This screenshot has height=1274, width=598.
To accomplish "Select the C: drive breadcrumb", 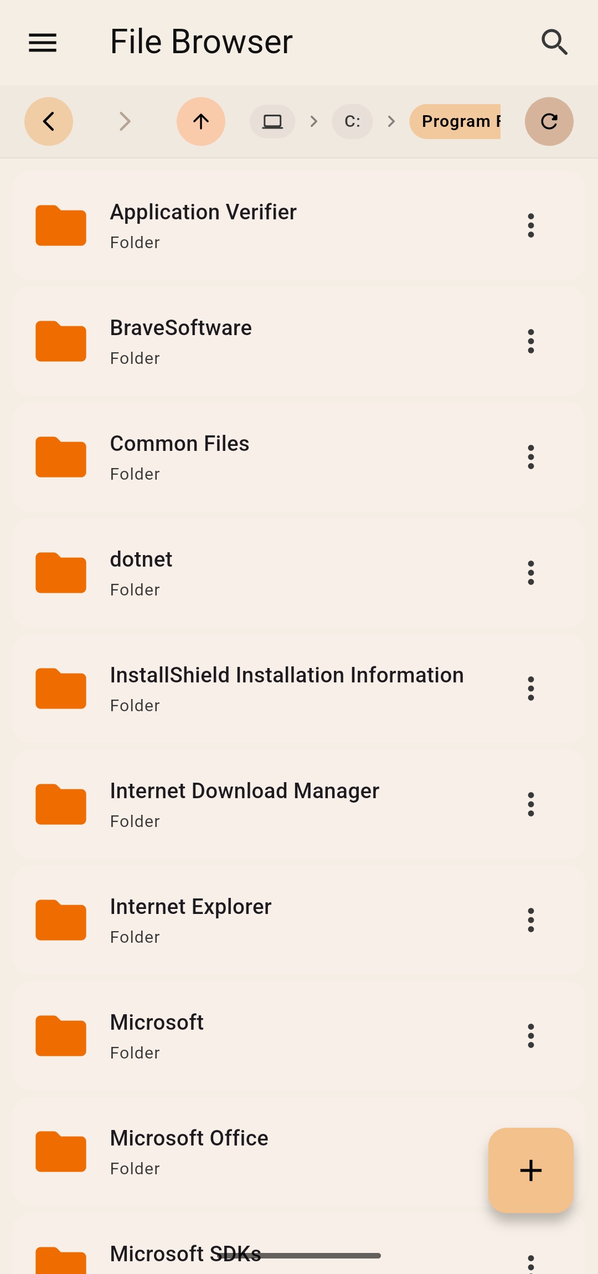I will (352, 121).
